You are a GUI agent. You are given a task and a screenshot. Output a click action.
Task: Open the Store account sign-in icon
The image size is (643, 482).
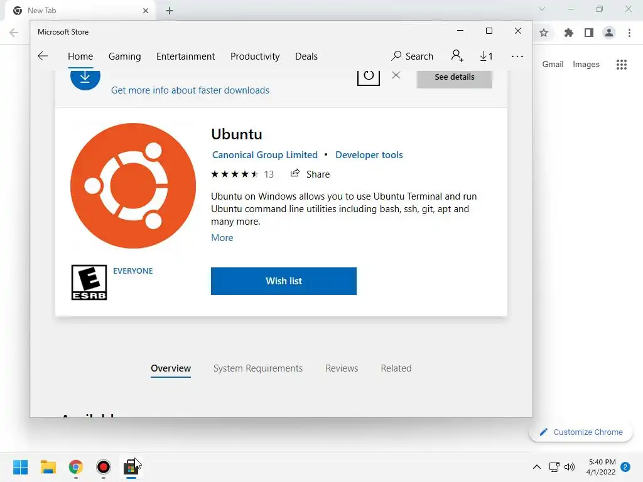pos(457,56)
